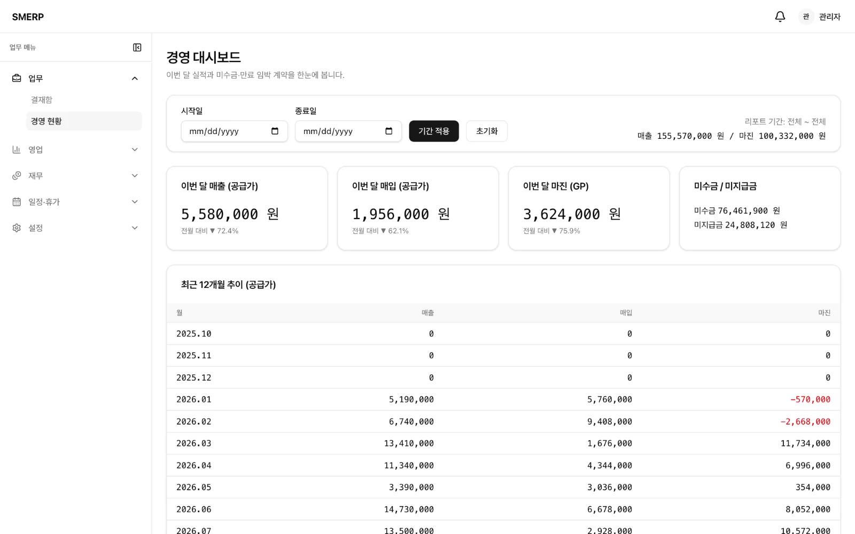
Task: Click the 업무 briefcase icon
Action: (17, 78)
